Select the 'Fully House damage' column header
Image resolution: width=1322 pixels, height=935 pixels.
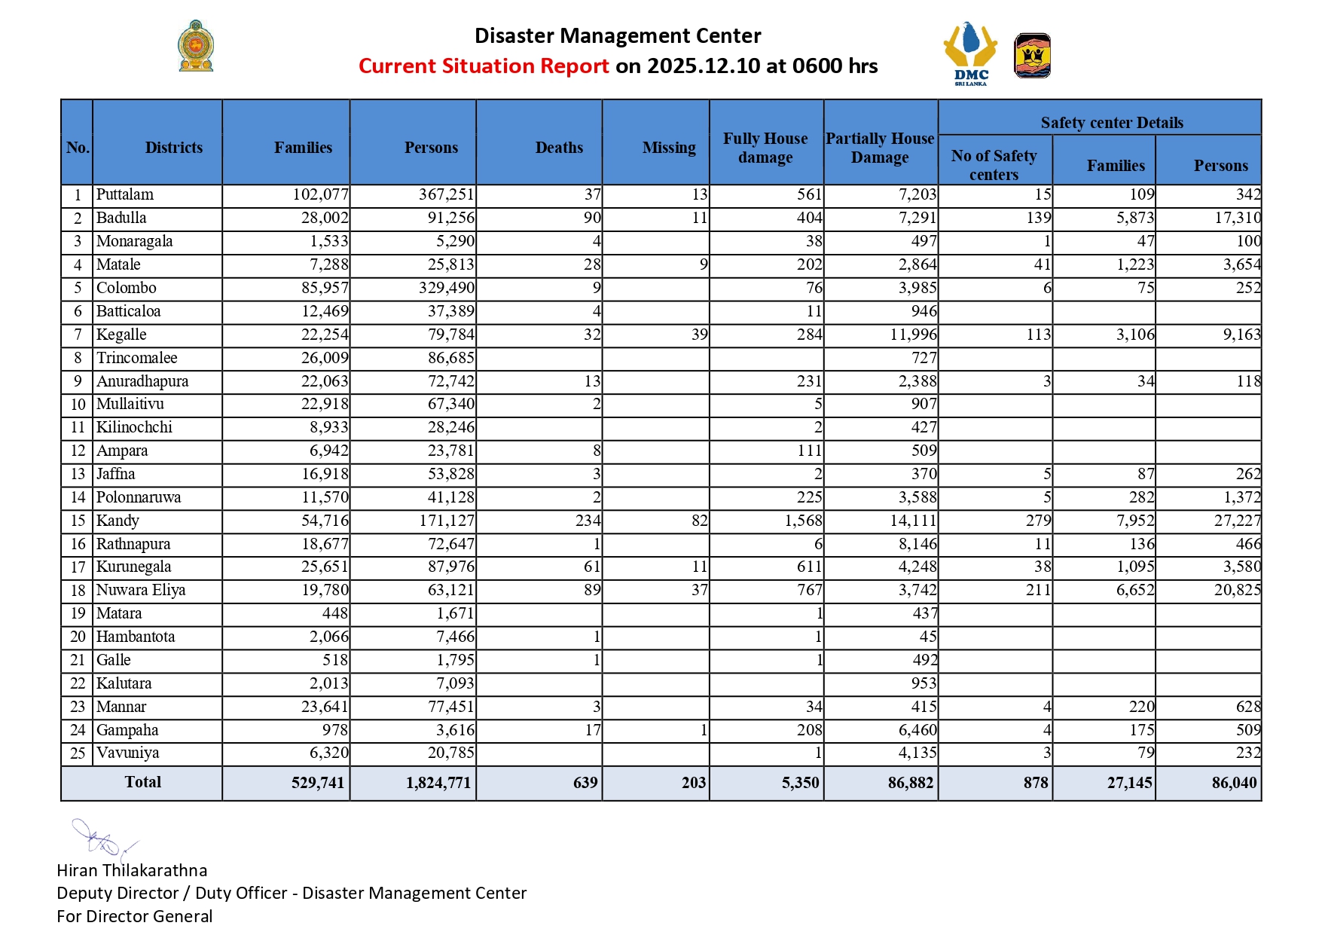(765, 148)
